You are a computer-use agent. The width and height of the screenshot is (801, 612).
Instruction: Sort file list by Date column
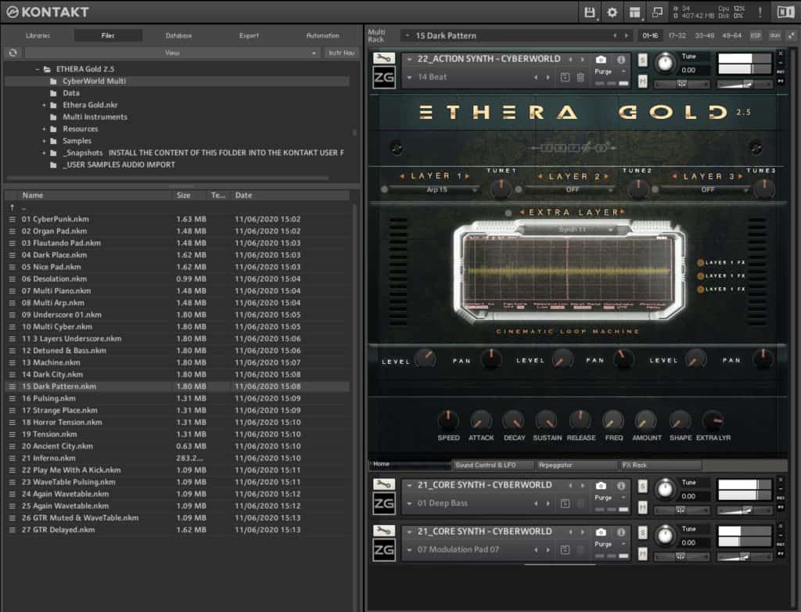click(x=244, y=196)
